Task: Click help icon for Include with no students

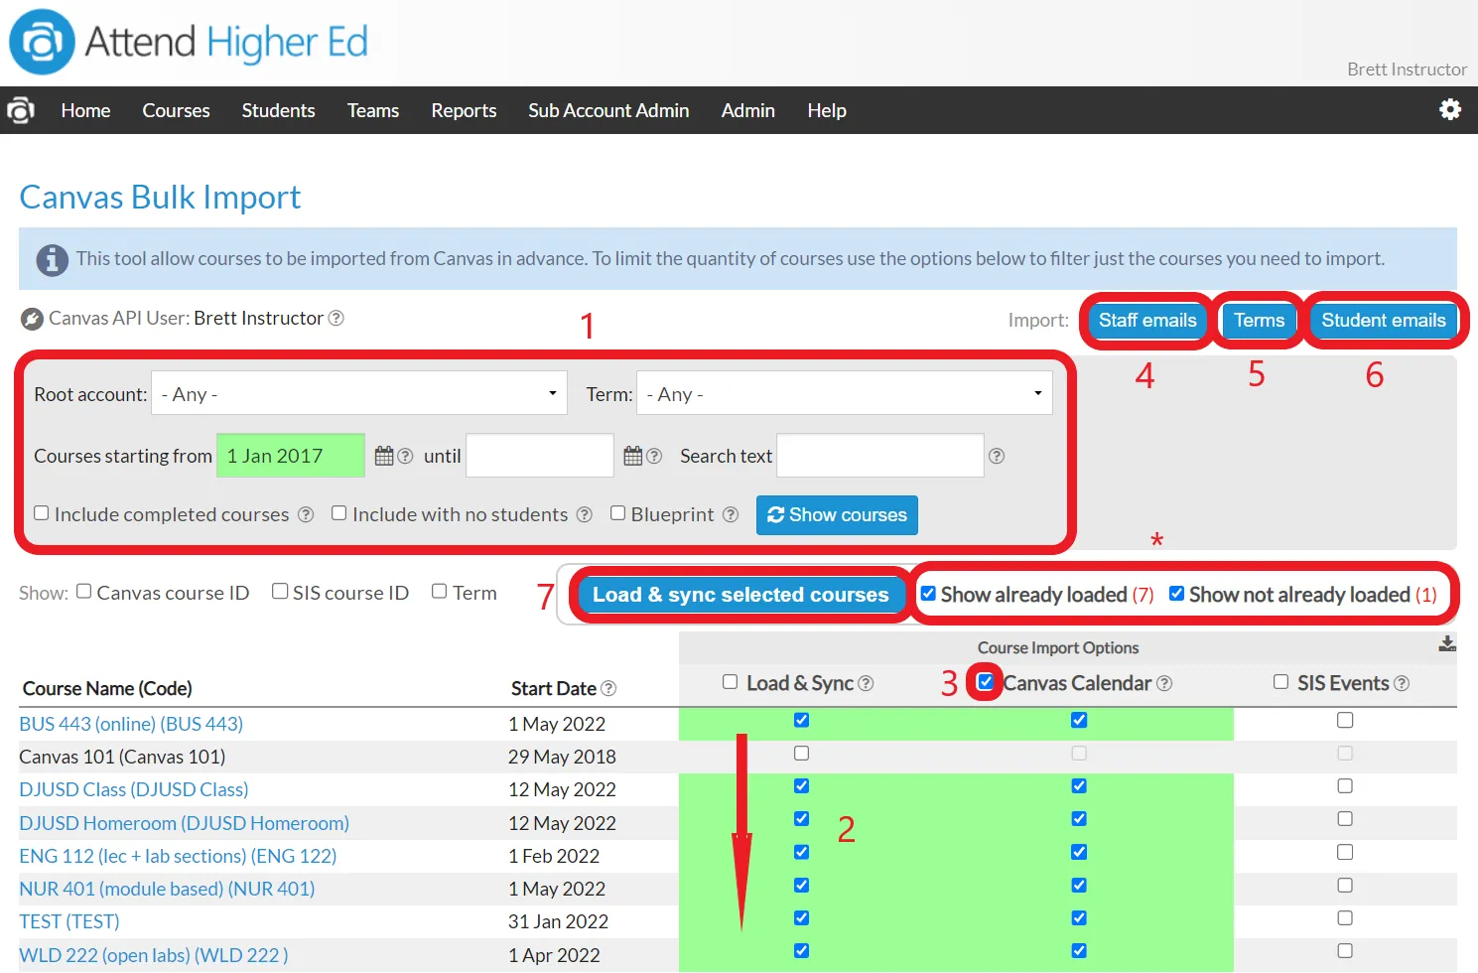Action: (x=585, y=514)
